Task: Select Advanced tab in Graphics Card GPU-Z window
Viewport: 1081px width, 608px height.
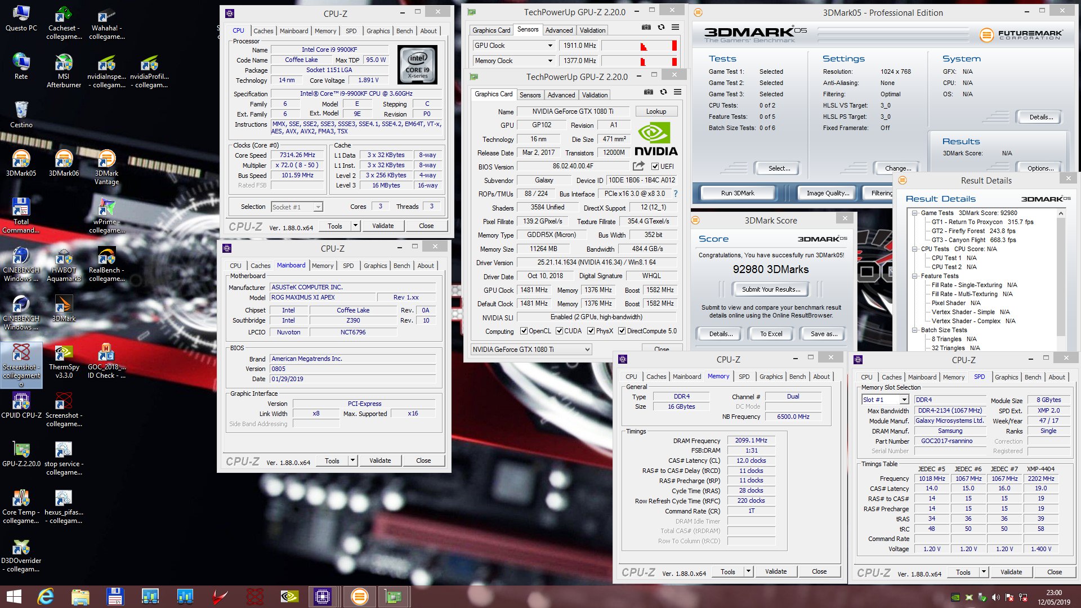Action: (561, 95)
